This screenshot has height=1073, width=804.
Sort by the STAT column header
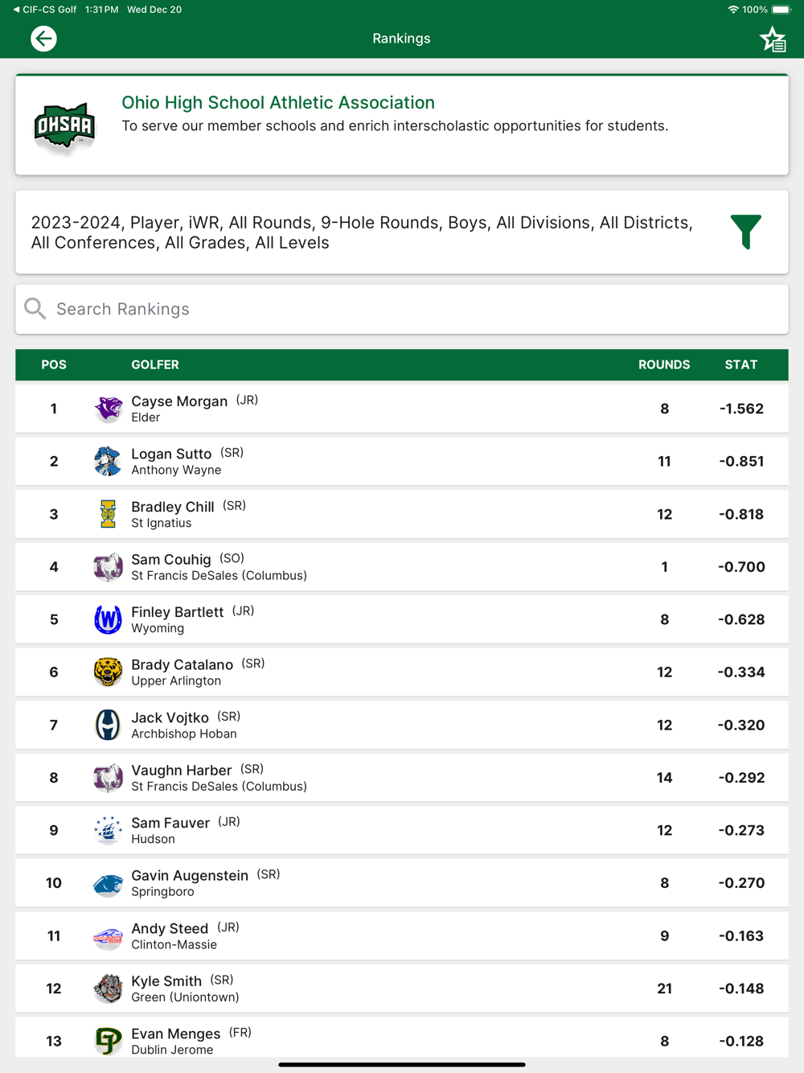(x=740, y=365)
